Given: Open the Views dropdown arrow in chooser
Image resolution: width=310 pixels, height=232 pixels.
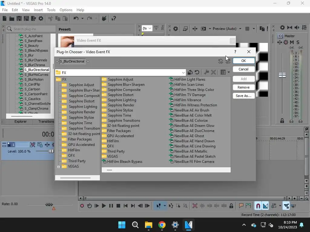Looking at the screenshot, I should pos(229,72).
